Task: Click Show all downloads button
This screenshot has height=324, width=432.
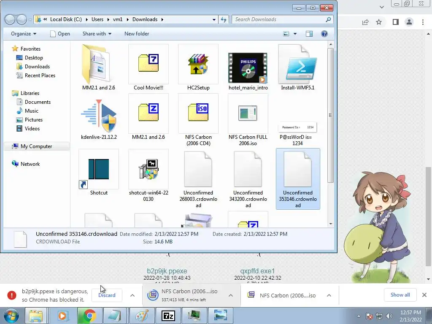Action: coord(400,295)
